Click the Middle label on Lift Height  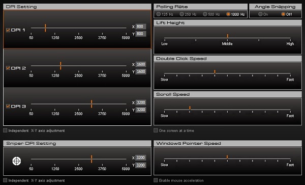(x=227, y=44)
